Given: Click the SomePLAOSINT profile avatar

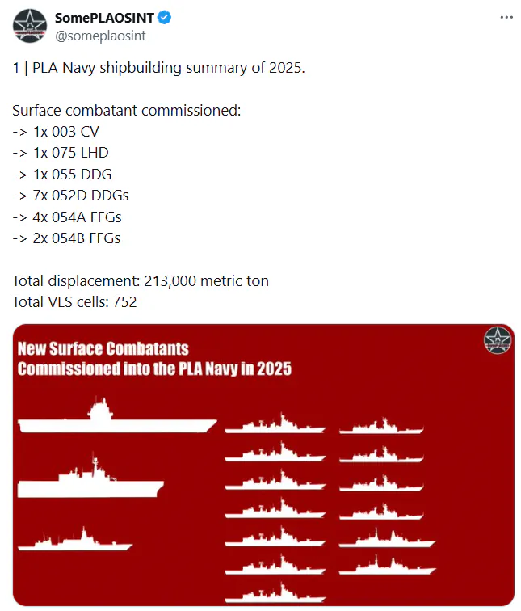Looking at the screenshot, I should 30,26.
